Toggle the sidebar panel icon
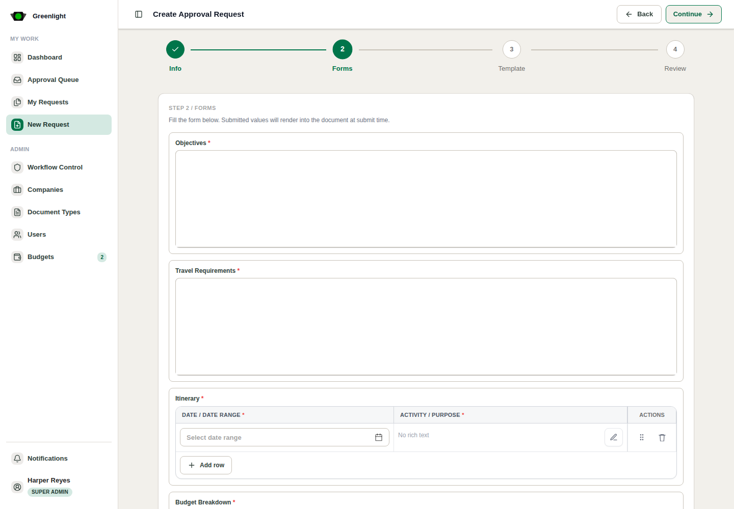Screen dimensions: 734x509 (x=139, y=14)
